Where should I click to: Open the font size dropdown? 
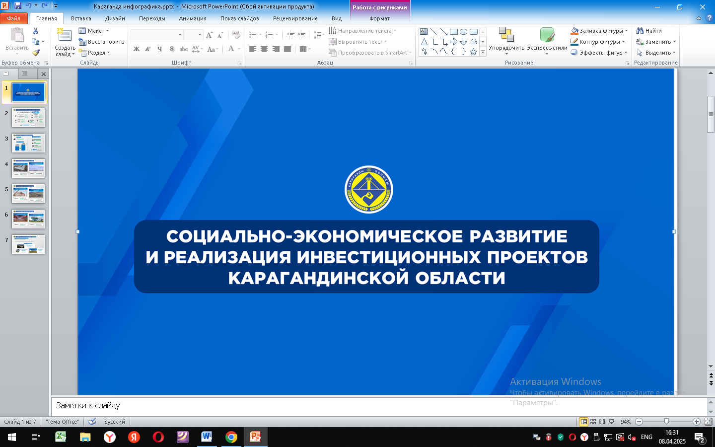tap(200, 35)
